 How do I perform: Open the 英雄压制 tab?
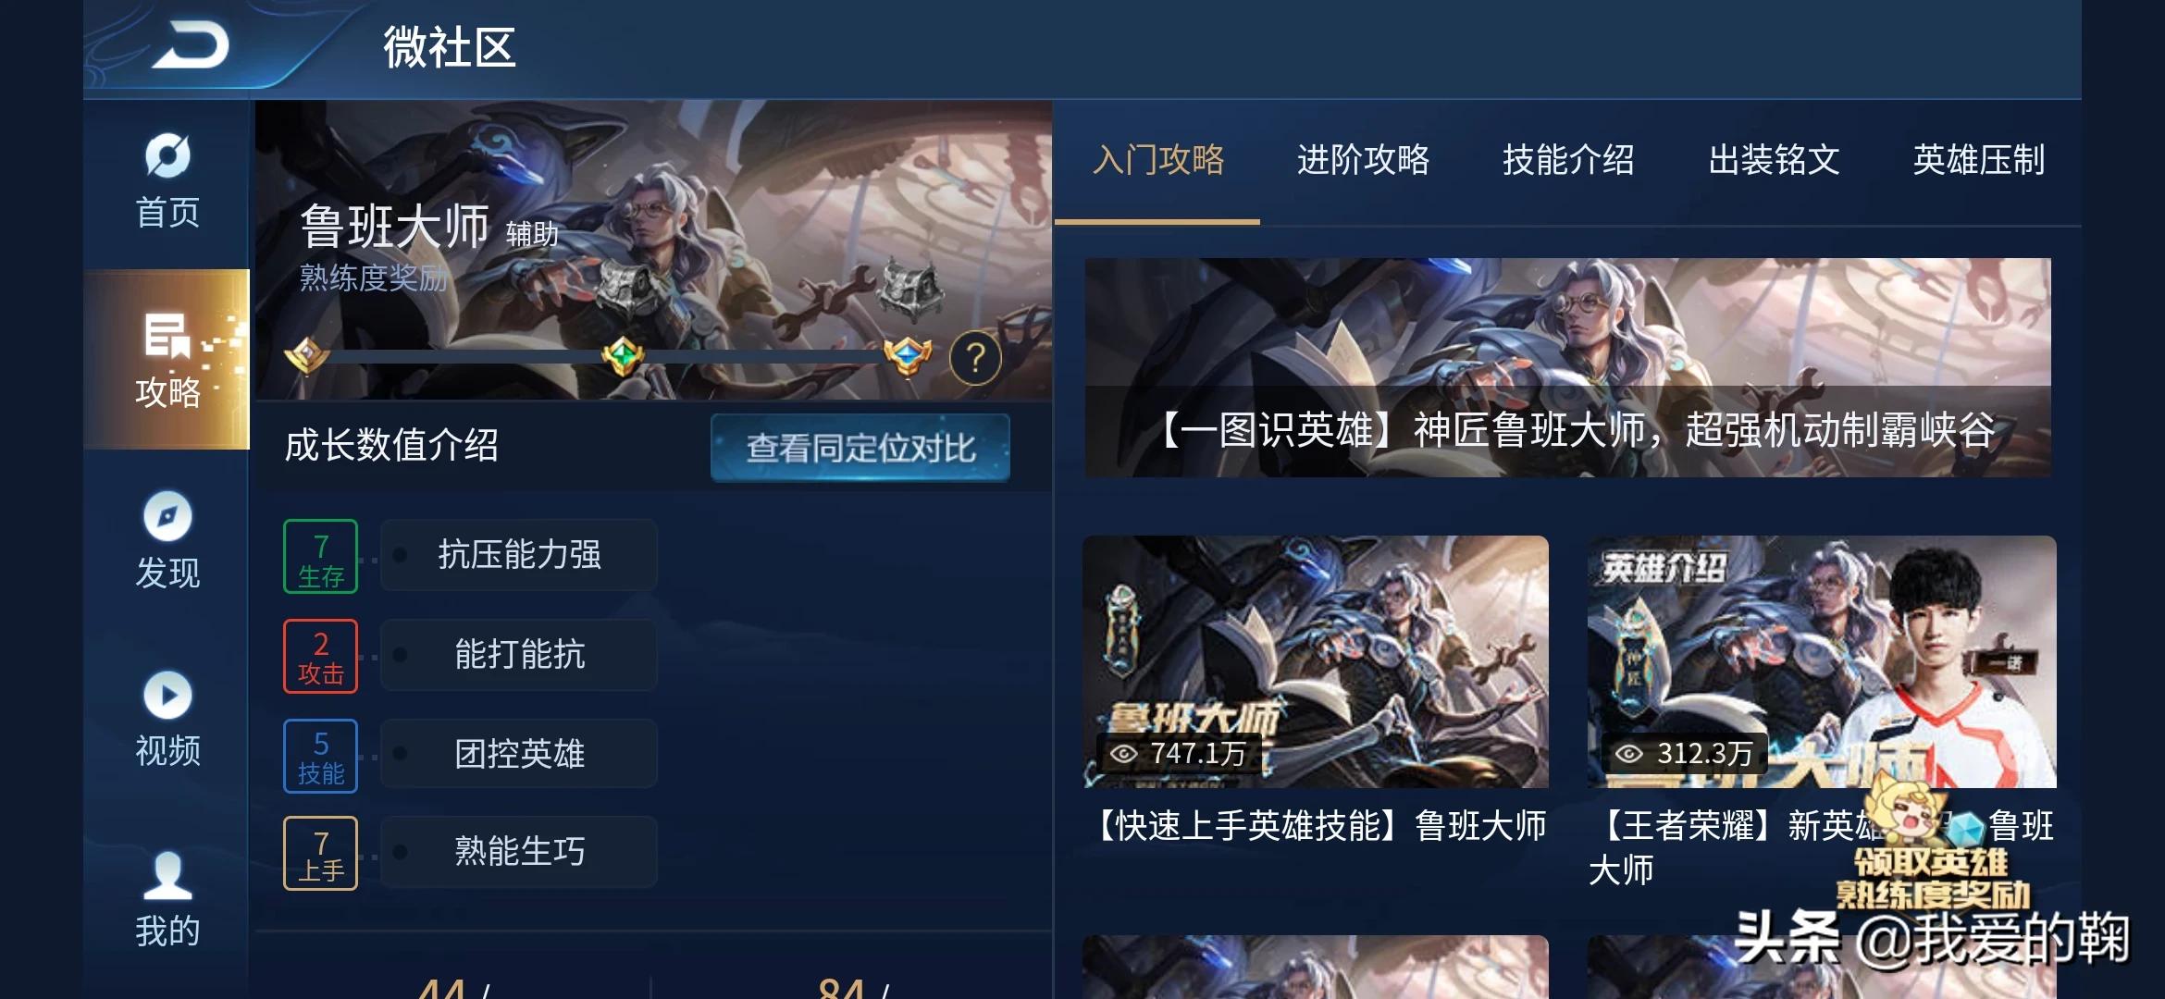pyautogui.click(x=1979, y=160)
